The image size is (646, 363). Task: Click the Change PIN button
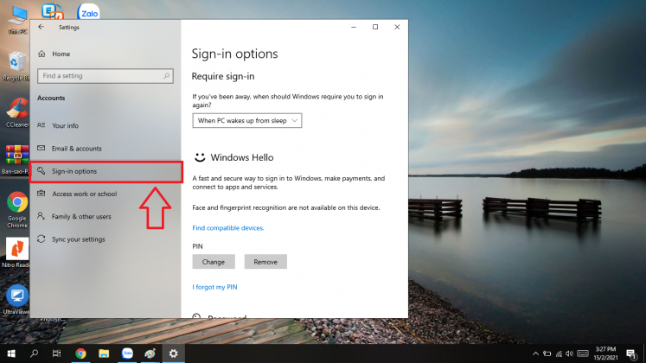pyautogui.click(x=214, y=262)
